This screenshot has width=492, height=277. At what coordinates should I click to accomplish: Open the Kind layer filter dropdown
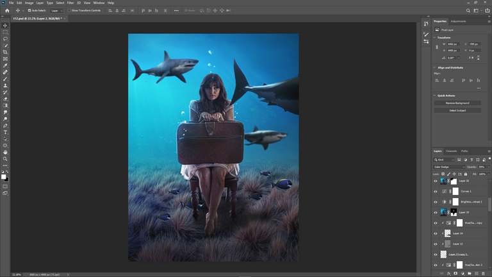(444, 160)
